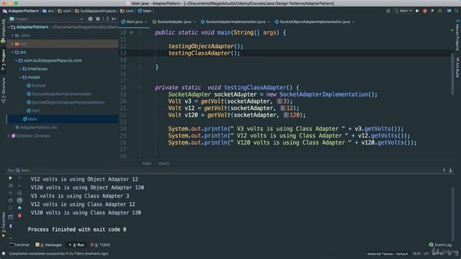Hide the Project panel via its hide icon
This screenshot has height=259, width=461.
pyautogui.click(x=114, y=19)
